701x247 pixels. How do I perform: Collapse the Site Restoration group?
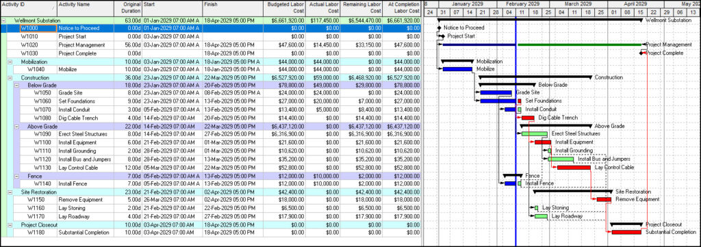(10, 192)
